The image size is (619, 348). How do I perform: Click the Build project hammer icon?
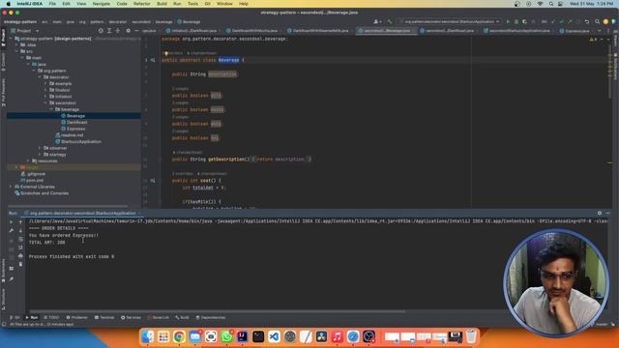coord(390,21)
